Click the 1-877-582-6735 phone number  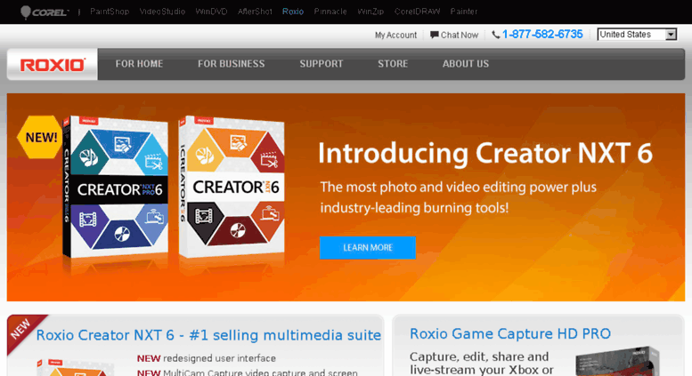542,35
